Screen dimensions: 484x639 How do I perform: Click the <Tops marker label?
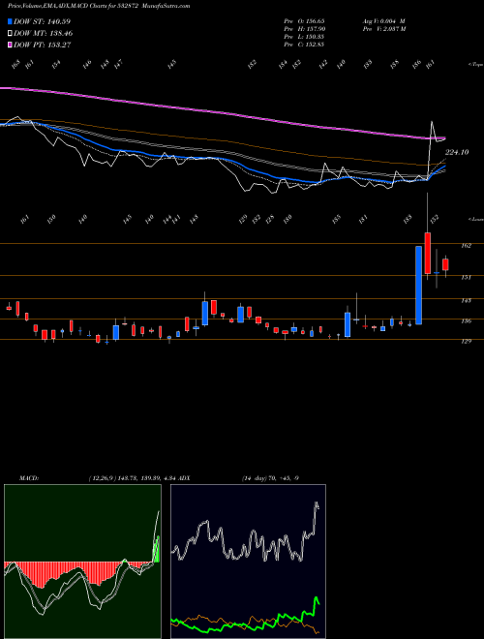point(476,65)
